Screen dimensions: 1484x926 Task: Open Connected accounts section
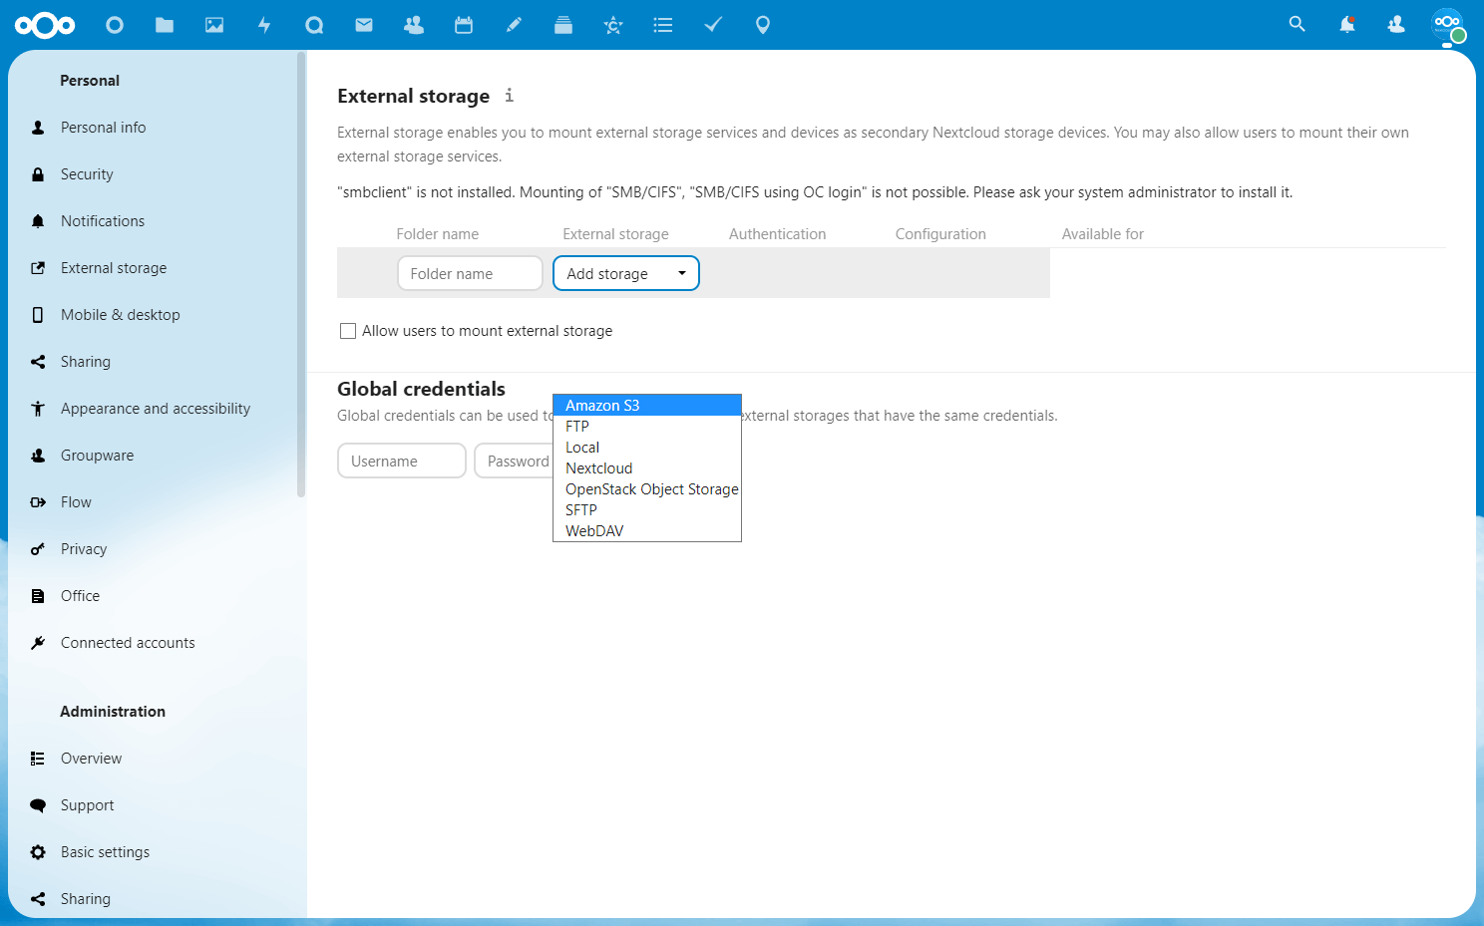128,643
